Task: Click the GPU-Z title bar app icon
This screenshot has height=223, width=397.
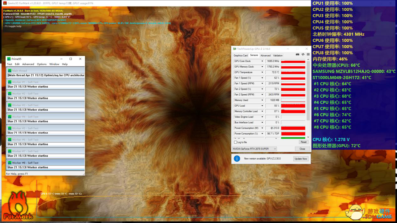Action: 235,49
